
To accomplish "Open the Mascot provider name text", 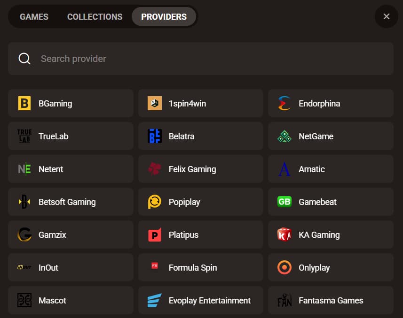I will pos(52,300).
